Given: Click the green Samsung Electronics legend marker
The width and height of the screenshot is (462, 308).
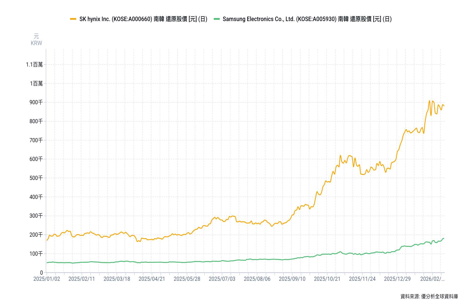Looking at the screenshot, I should (217, 19).
